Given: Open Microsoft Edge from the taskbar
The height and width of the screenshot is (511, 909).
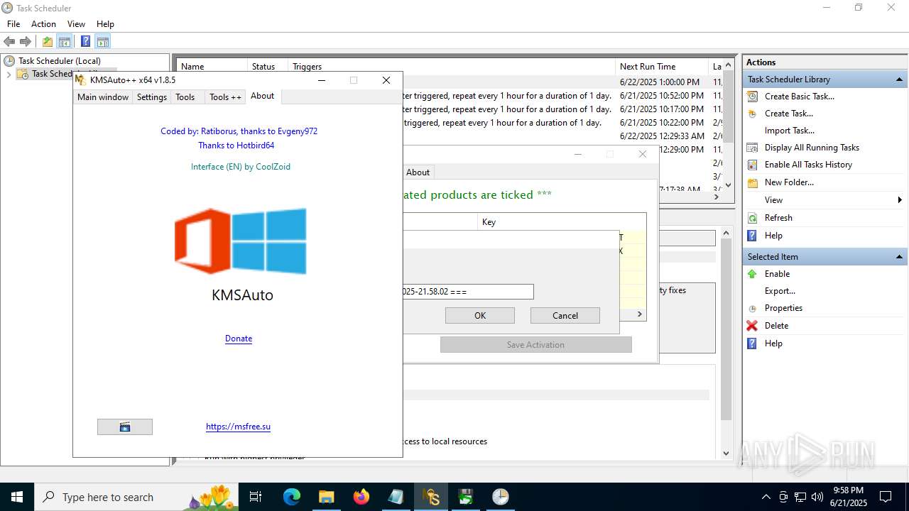Looking at the screenshot, I should 292,497.
